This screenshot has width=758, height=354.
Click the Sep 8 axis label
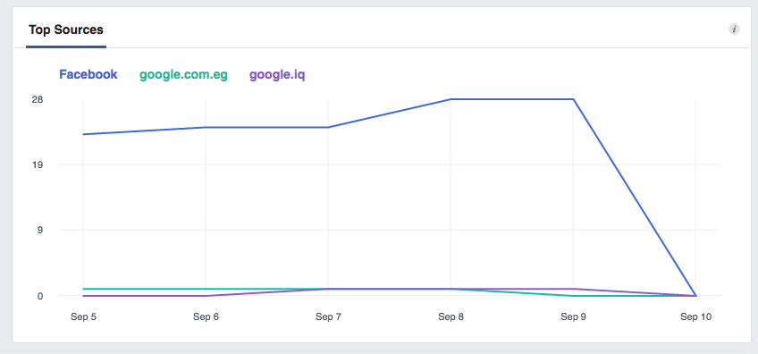(451, 316)
